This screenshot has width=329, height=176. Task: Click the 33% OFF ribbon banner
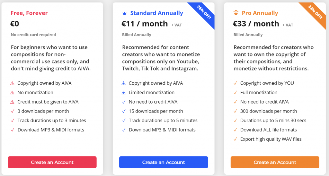(x=315, y=13)
